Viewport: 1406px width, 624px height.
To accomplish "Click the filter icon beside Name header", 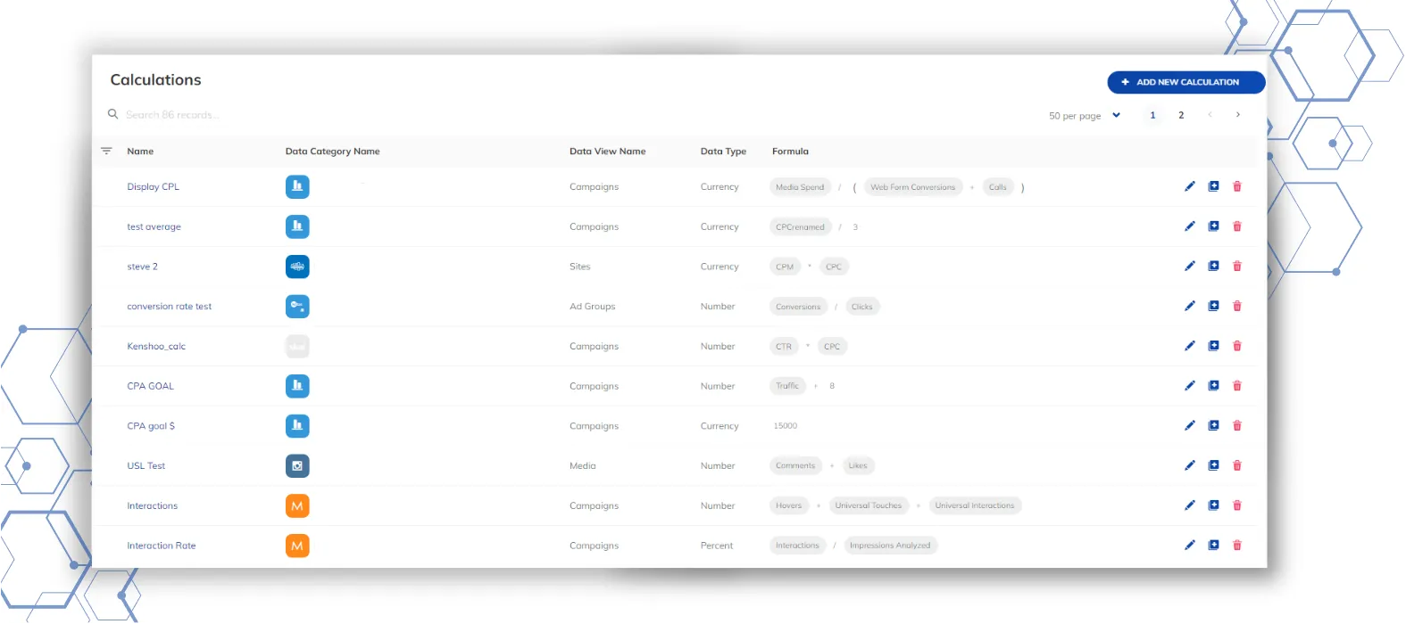I will pyautogui.click(x=106, y=152).
